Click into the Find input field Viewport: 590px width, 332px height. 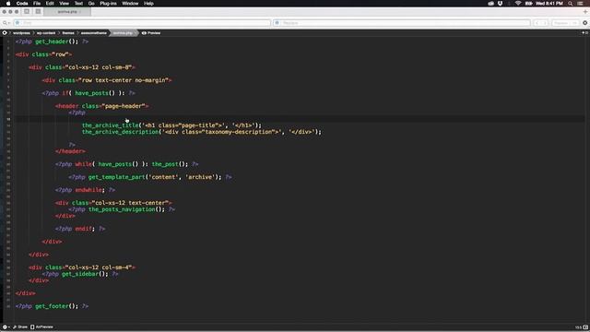[142, 23]
